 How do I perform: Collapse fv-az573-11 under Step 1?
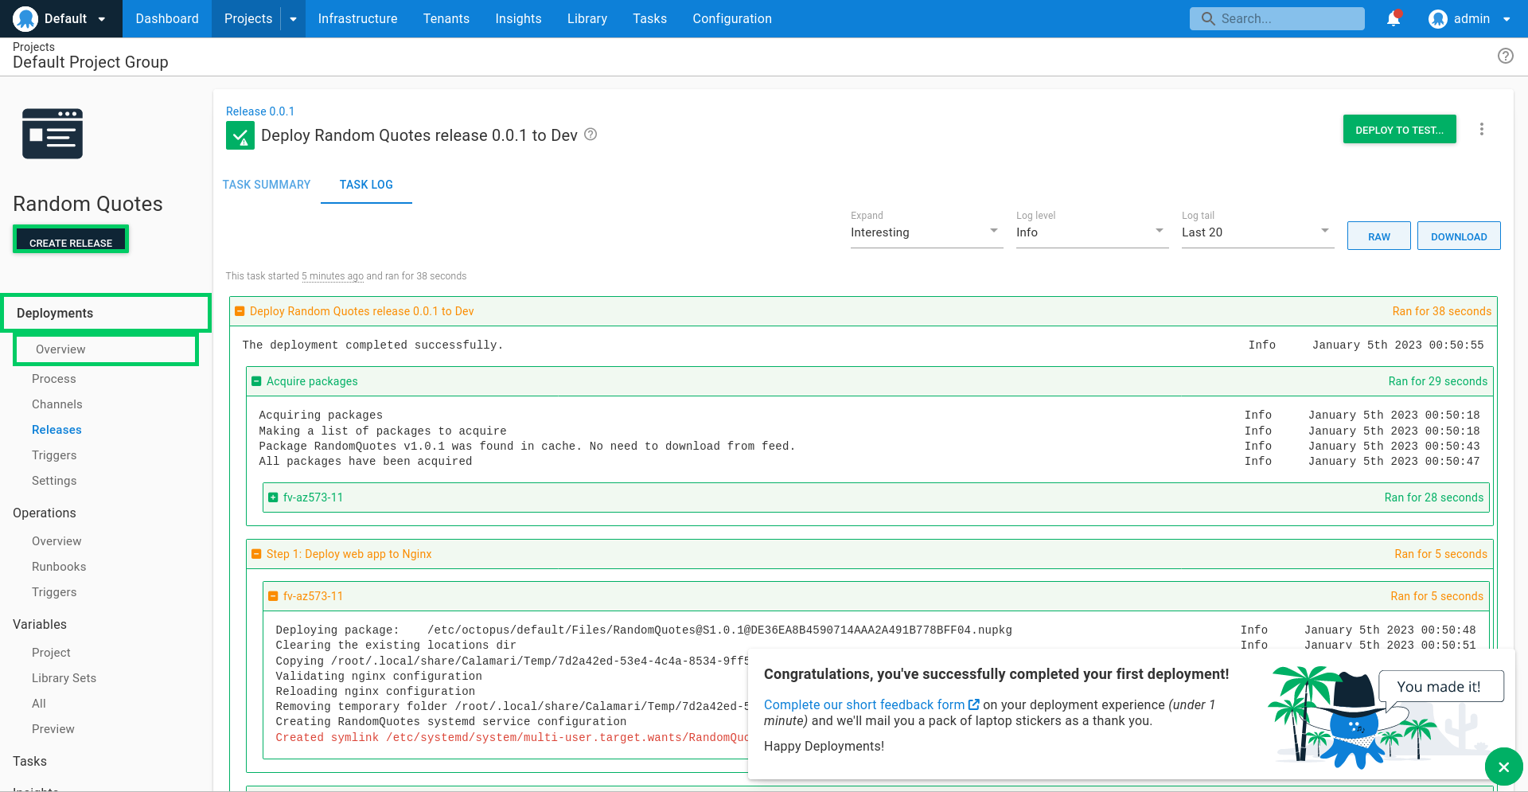[273, 596]
